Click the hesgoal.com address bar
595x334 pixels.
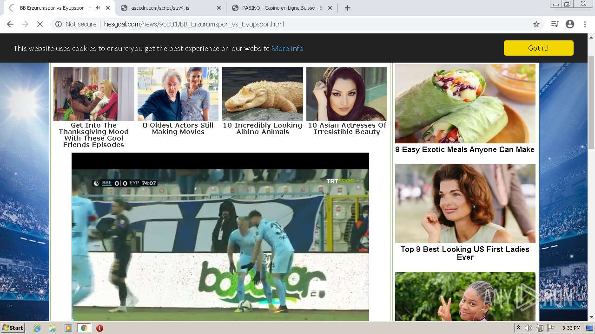pos(297,24)
